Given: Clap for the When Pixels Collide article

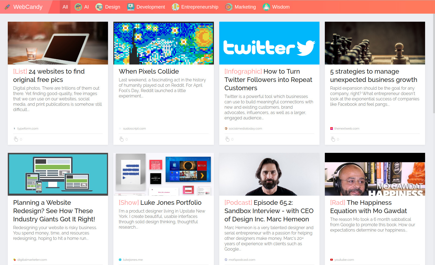Looking at the screenshot, I should (x=122, y=139).
